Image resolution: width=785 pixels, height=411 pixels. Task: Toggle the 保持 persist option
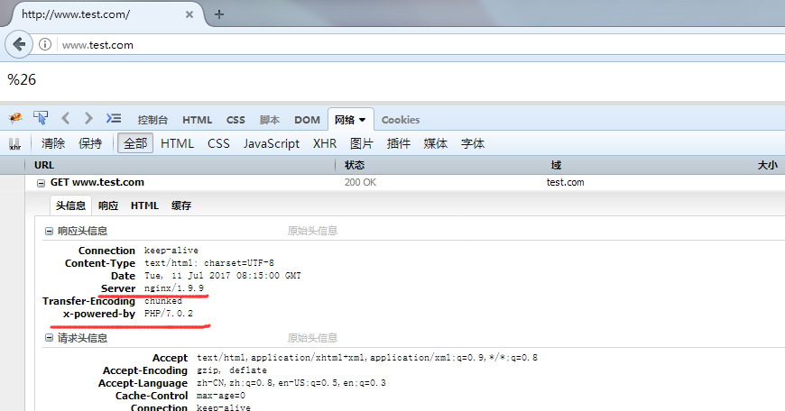[90, 143]
